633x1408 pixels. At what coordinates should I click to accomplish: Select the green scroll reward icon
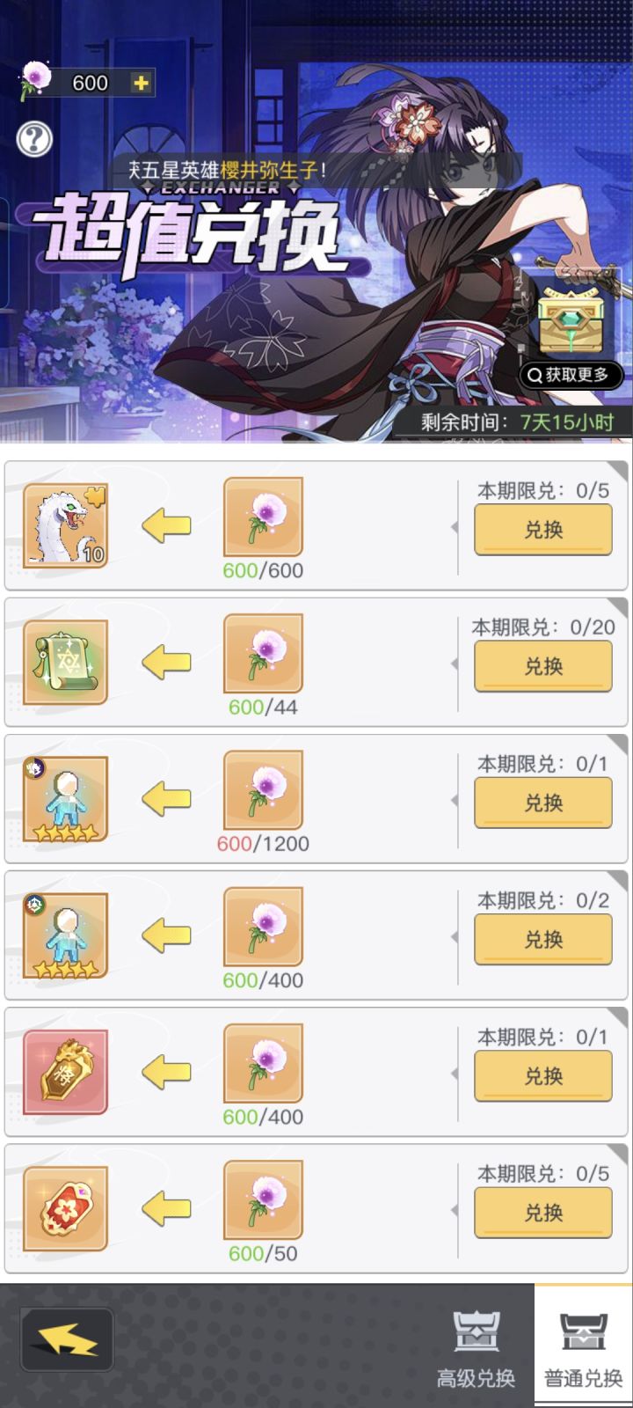pyautogui.click(x=65, y=662)
